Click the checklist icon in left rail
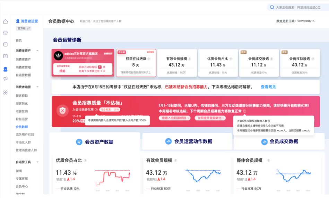The width and height of the screenshot is (329, 198). click(6, 44)
